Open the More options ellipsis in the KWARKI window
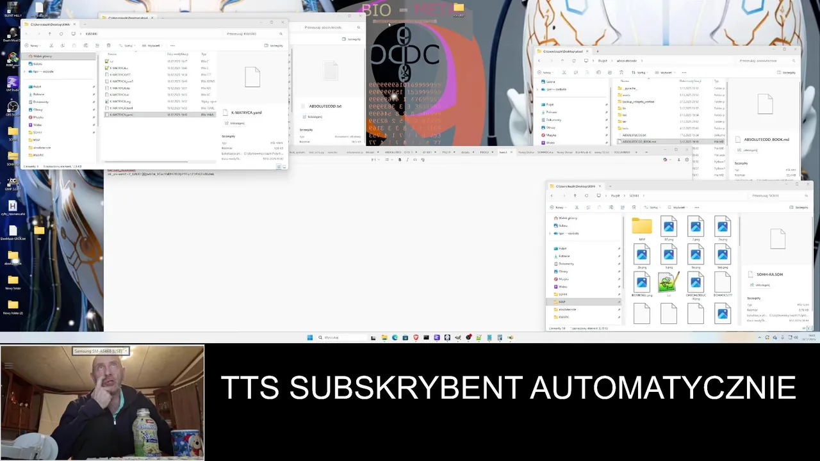Image resolution: width=820 pixels, height=461 pixels. point(172,45)
